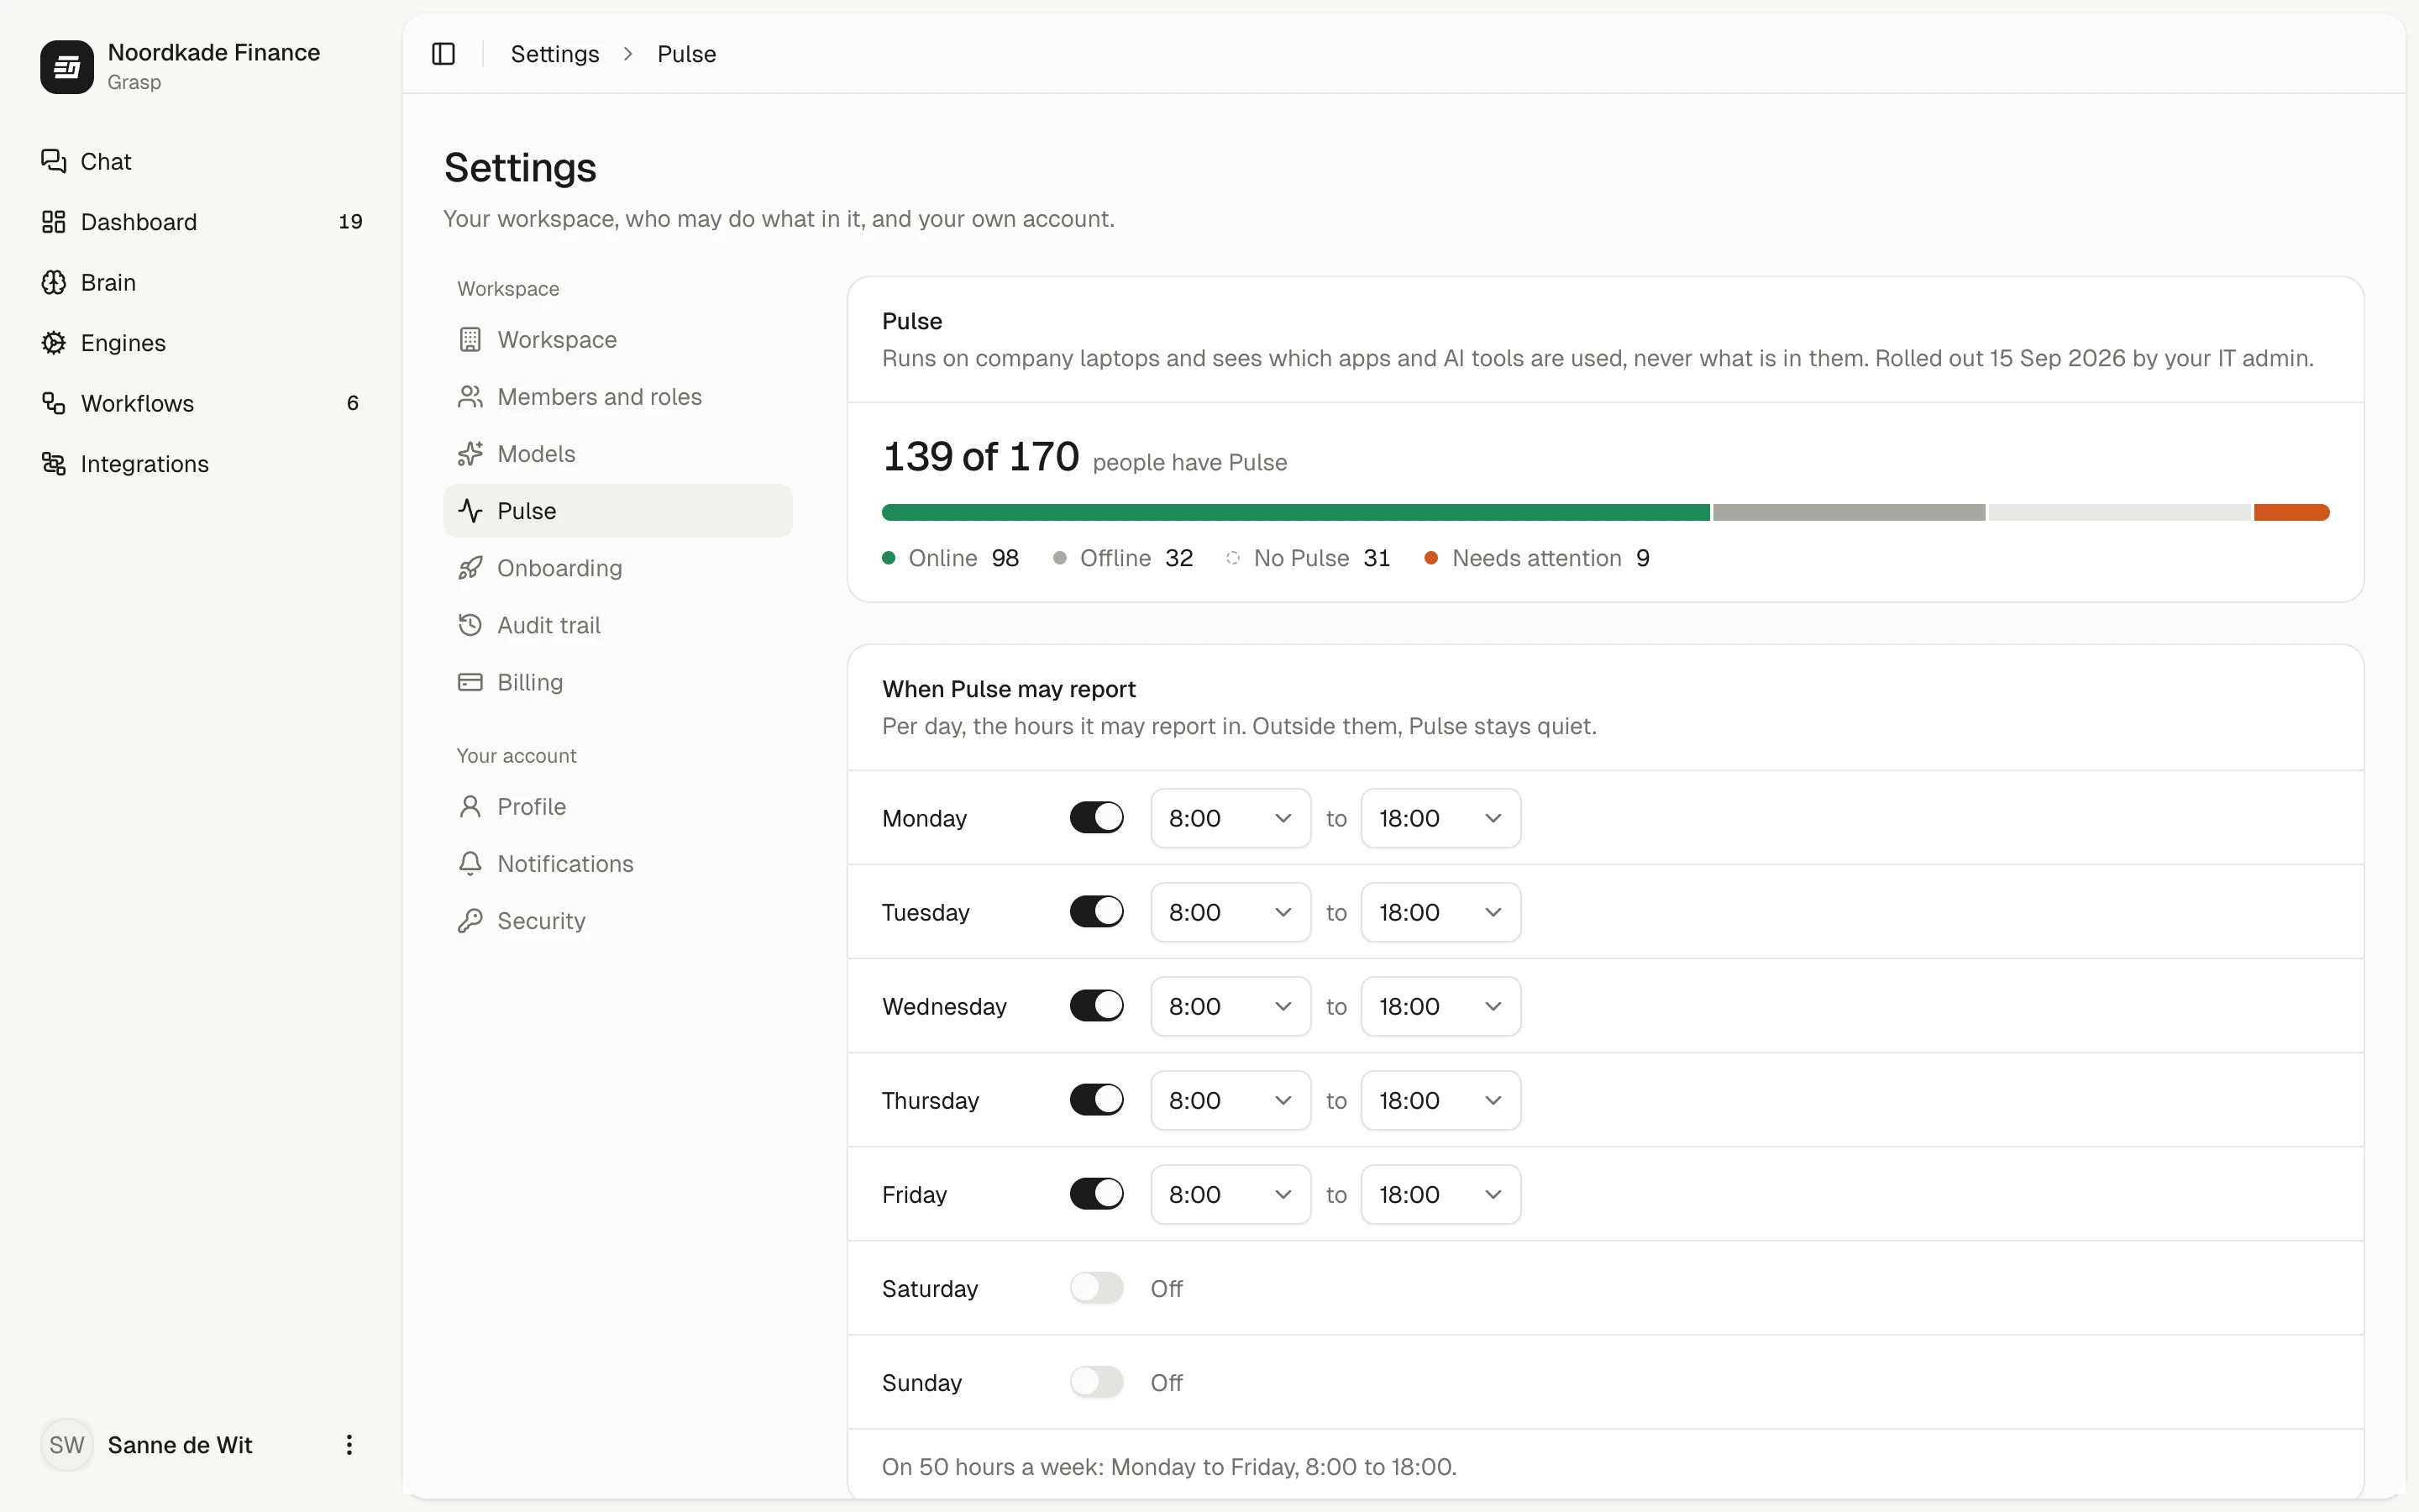This screenshot has height=1512, width=2419.
Task: Click the Brain icon in sidebar
Action: (54, 283)
